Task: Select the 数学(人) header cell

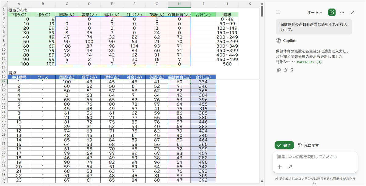Action: tap(89, 14)
